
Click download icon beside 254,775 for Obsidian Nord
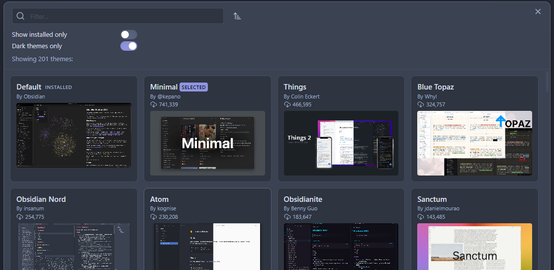(20, 217)
